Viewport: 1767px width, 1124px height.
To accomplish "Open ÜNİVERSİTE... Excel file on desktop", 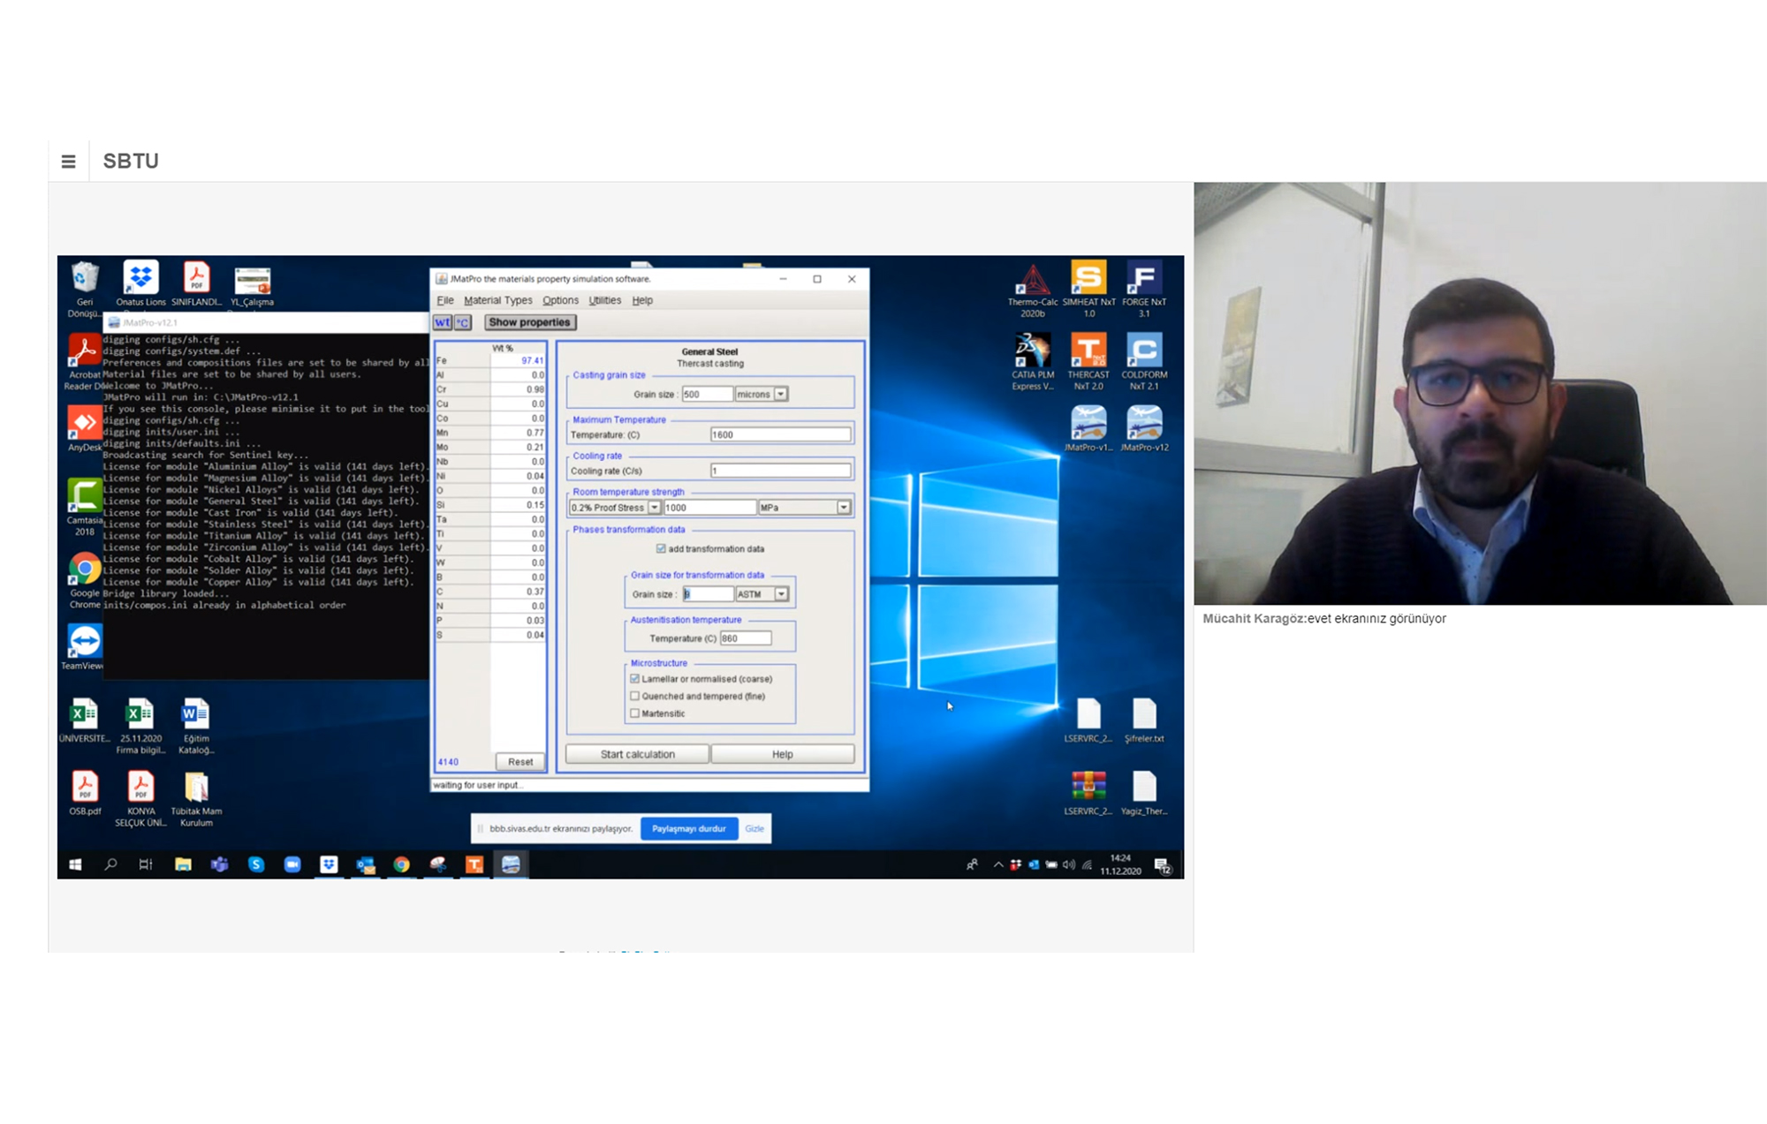I will pos(84,720).
